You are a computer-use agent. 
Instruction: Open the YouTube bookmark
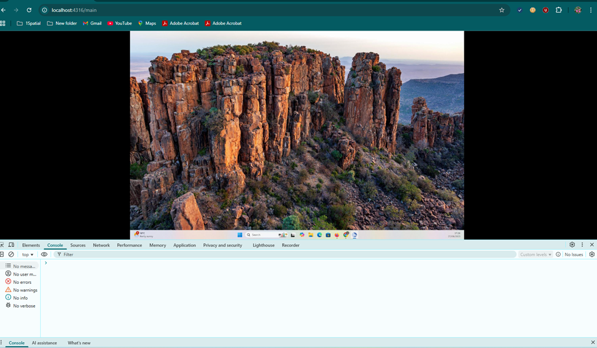119,24
